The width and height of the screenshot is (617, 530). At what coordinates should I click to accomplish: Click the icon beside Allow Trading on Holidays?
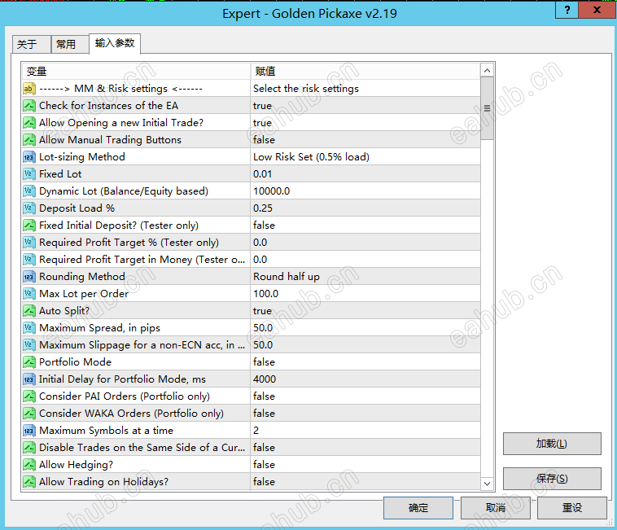[29, 482]
